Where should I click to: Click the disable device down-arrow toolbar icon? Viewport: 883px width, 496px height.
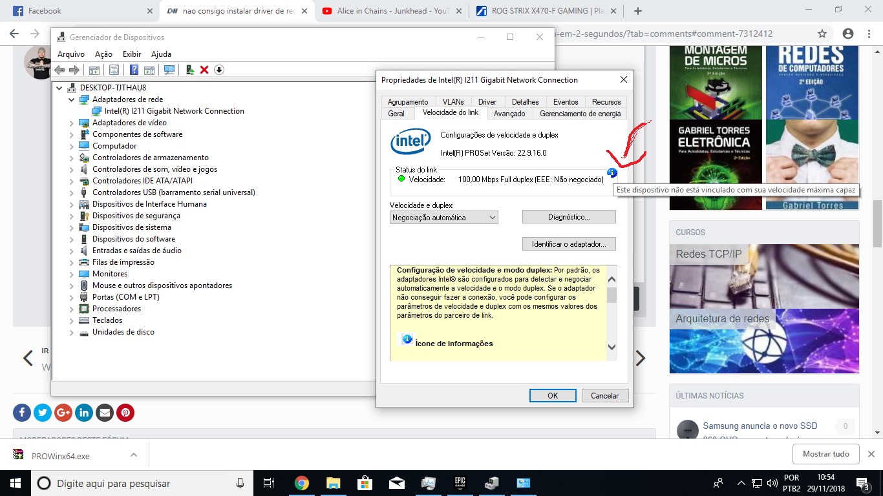click(219, 70)
